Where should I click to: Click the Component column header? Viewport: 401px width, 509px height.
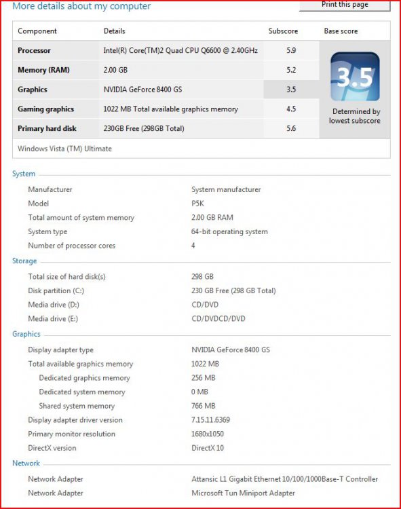click(37, 31)
